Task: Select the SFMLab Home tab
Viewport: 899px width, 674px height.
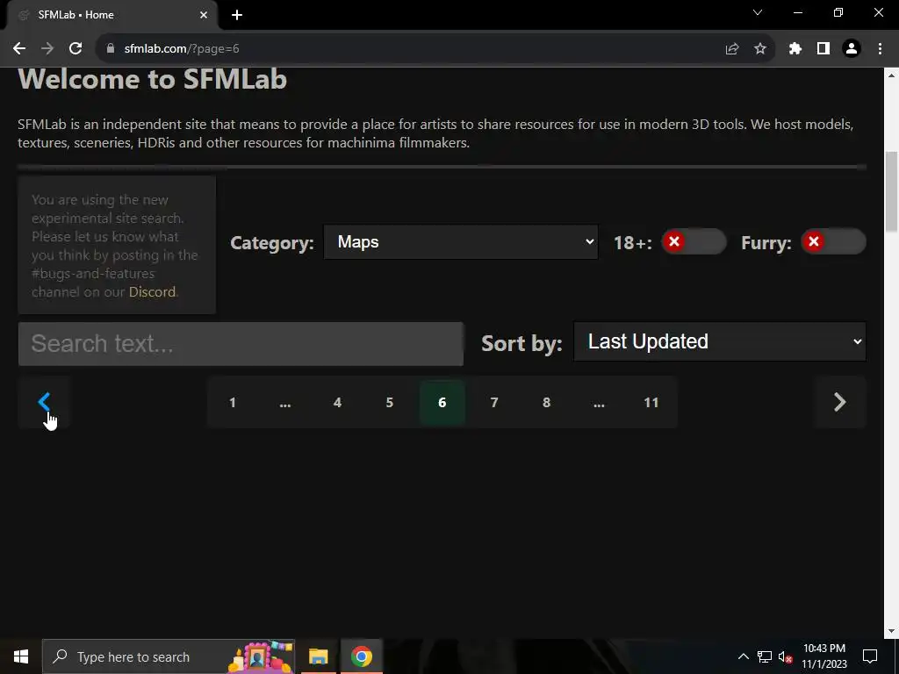Action: 111,15
